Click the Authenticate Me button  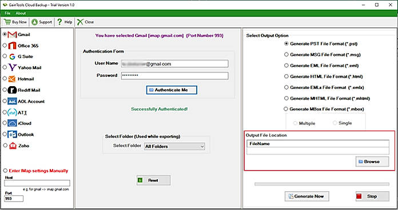click(172, 90)
